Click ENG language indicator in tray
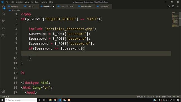The image size is (181, 102). tap(174, 100)
